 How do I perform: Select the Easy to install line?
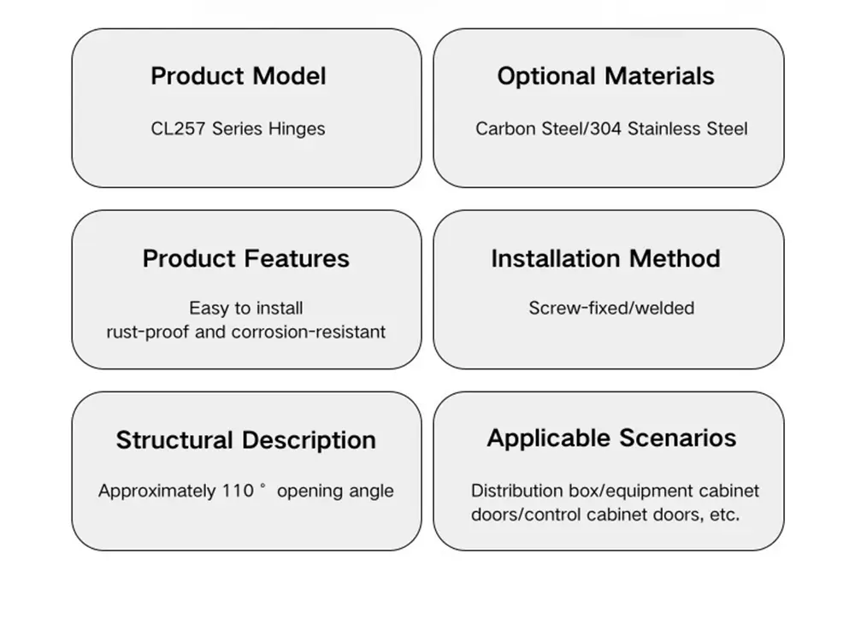click(x=246, y=308)
